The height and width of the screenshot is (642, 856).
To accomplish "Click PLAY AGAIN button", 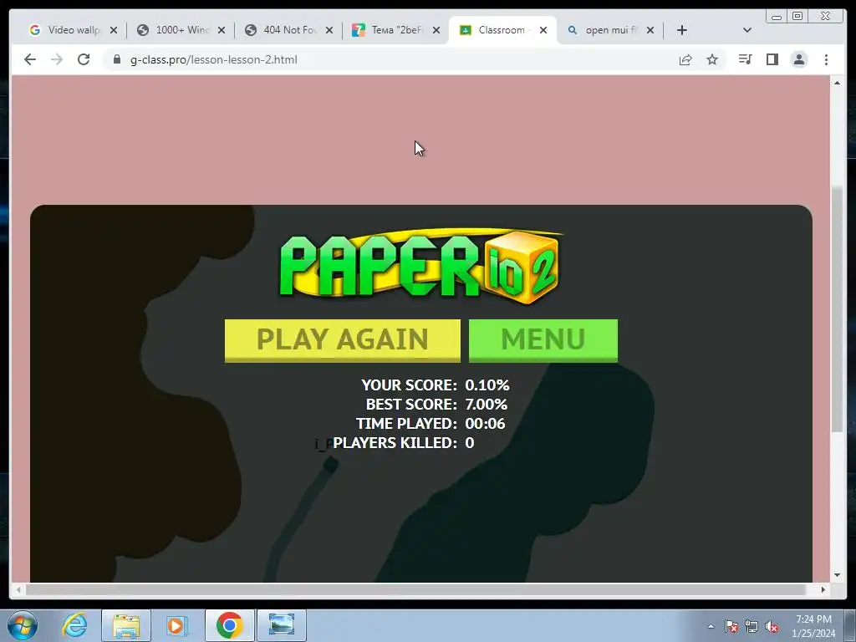I will [x=342, y=340].
